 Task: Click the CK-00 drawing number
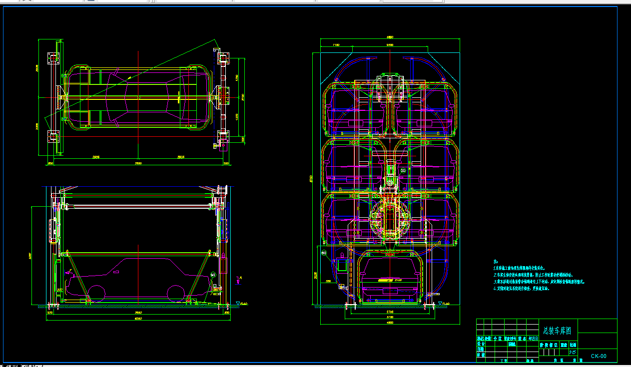pos(599,356)
